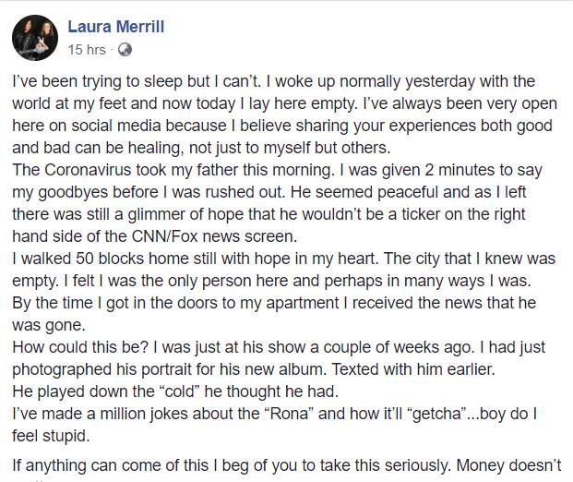Click the line "there was still a glimmer of hope"
The width and height of the screenshot is (573, 482).
click(x=277, y=214)
